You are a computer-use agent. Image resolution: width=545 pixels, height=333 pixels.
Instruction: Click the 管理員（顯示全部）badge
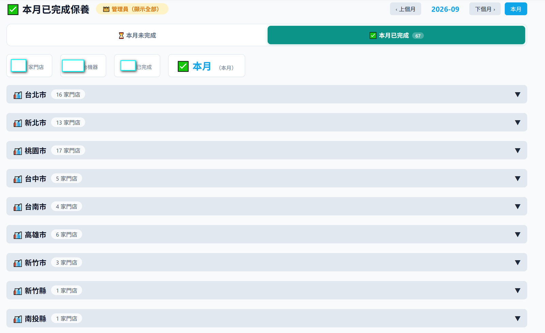(132, 9)
